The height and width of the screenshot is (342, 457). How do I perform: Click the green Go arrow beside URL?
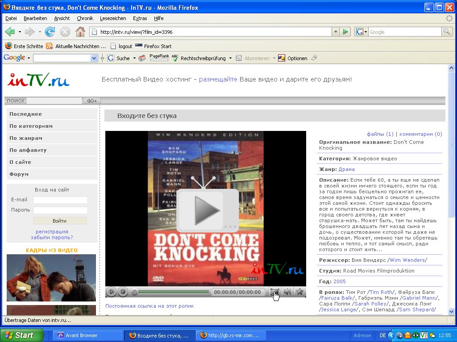pos(345,32)
